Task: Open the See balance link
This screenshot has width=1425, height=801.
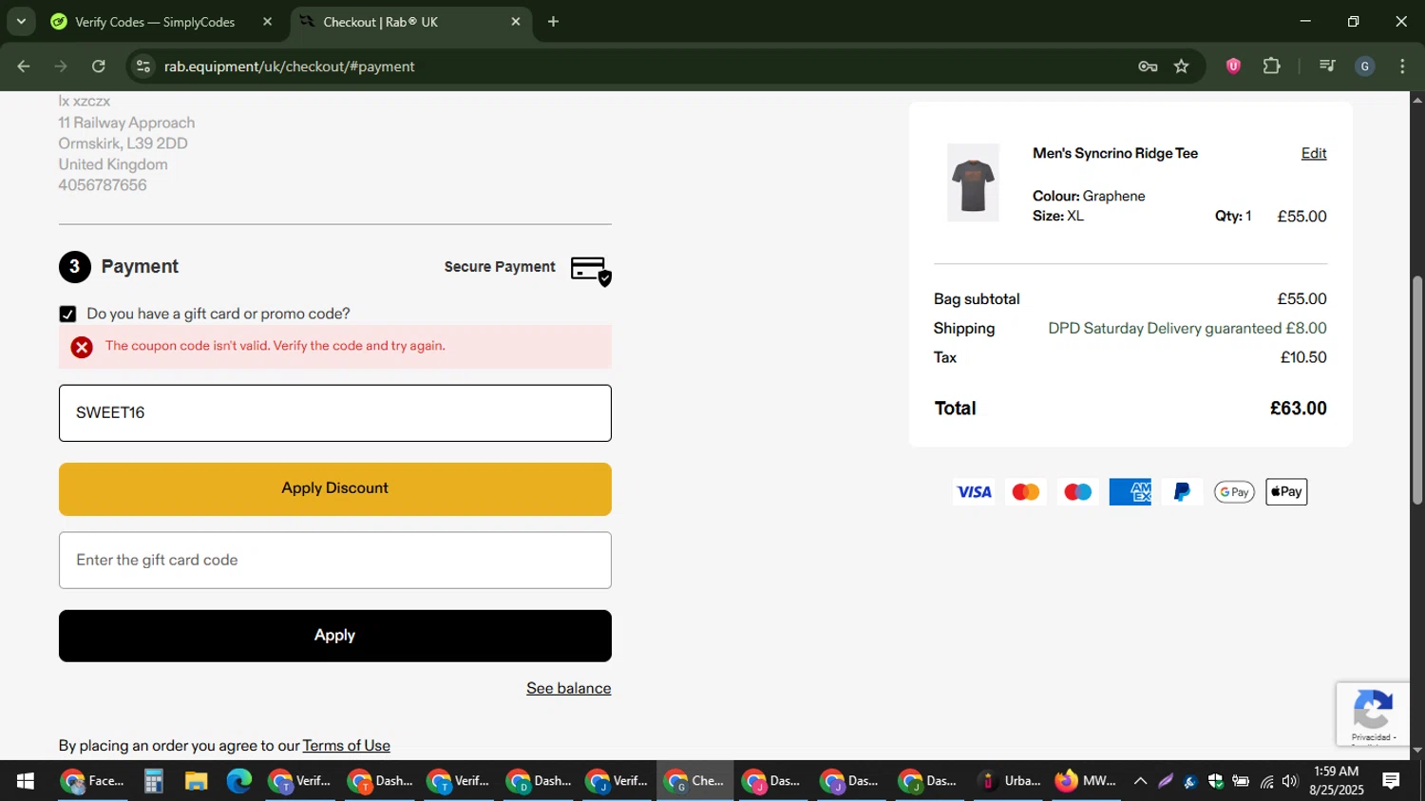Action: (568, 688)
